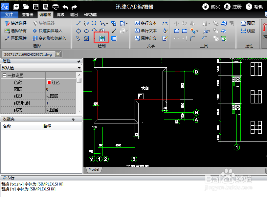This screenshot has width=267, height=197.
Task: Select the Polyline drawing tool
Action: (103, 23)
